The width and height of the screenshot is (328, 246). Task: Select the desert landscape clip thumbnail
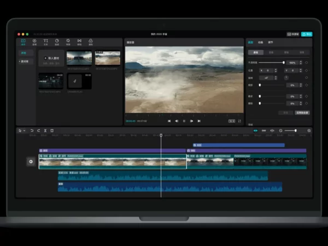coord(108,58)
